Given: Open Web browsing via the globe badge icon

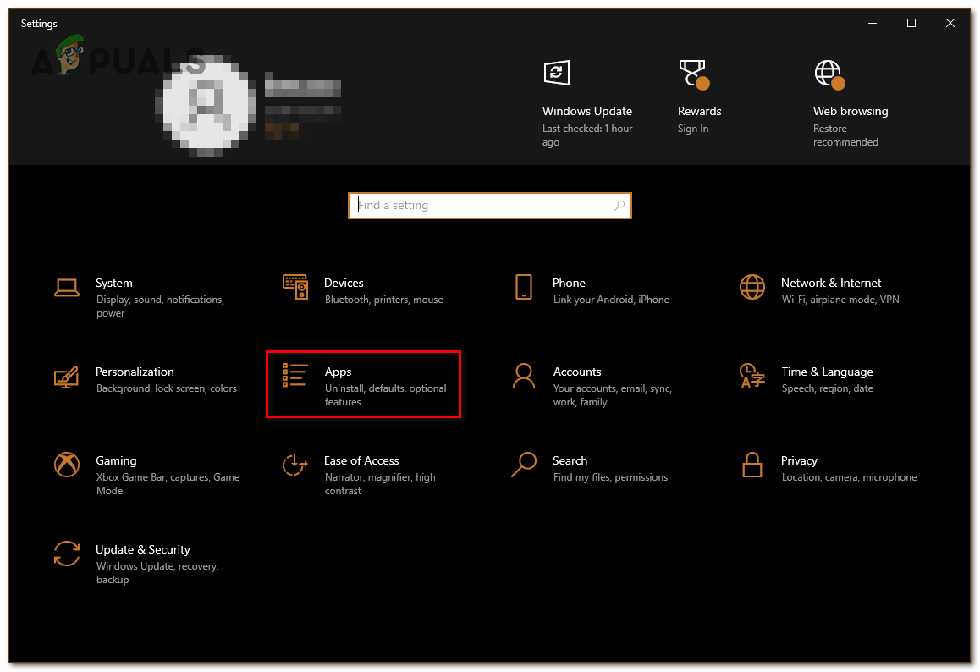Looking at the screenshot, I should (x=828, y=73).
